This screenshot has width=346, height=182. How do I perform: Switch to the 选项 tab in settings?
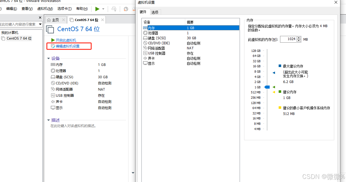coord(155,12)
